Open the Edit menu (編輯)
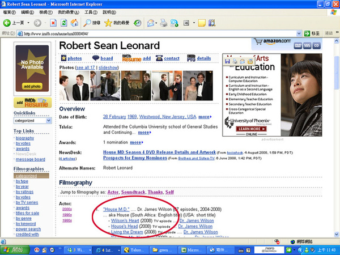The image size is (340, 255). pos(27,12)
